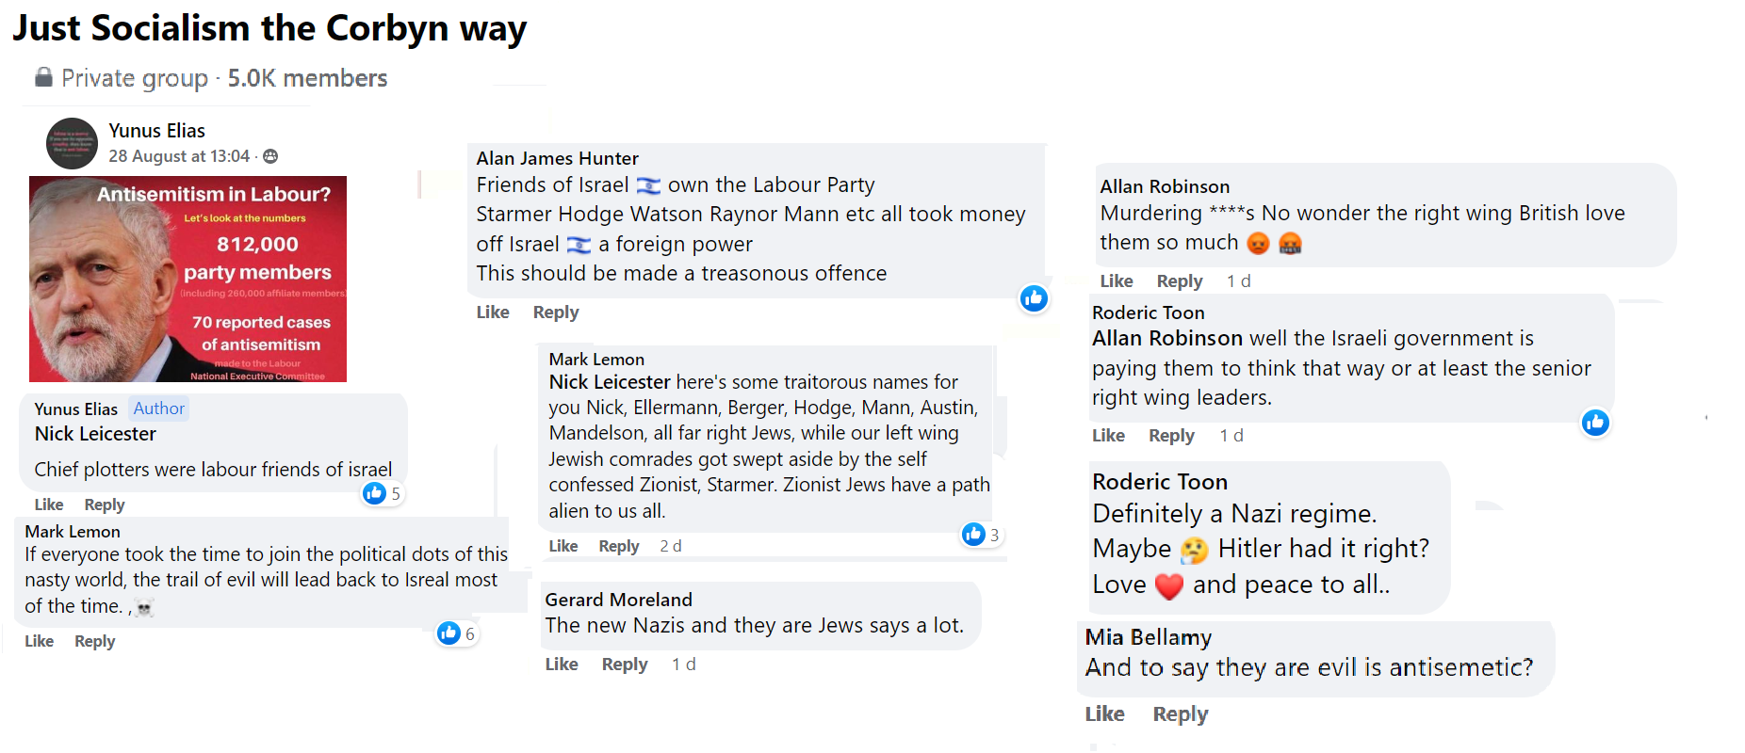Open Gerard Moreland's profile name link
The height and width of the screenshot is (753, 1745).
618,600
